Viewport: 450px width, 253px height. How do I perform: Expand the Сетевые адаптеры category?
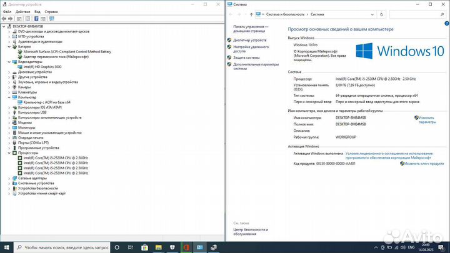point(9,178)
